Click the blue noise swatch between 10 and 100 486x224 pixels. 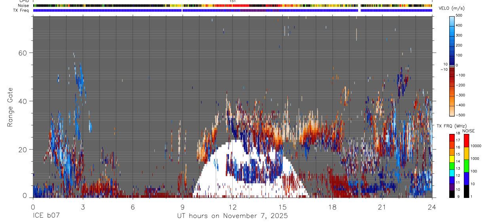(466, 179)
